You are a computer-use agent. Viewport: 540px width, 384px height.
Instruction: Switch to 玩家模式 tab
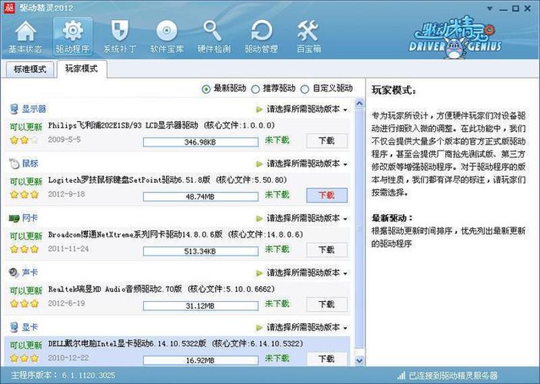[82, 69]
